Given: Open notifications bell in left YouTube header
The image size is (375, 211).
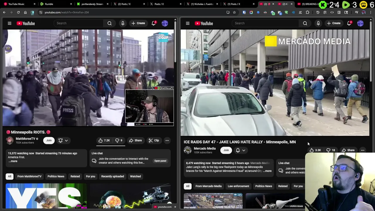Looking at the screenshot, I should (154, 23).
